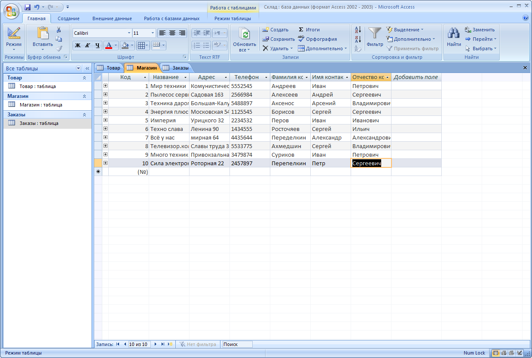Click the Save icon in quick access toolbar
Screen dimensions: 532x358
pyautogui.click(x=28, y=7)
